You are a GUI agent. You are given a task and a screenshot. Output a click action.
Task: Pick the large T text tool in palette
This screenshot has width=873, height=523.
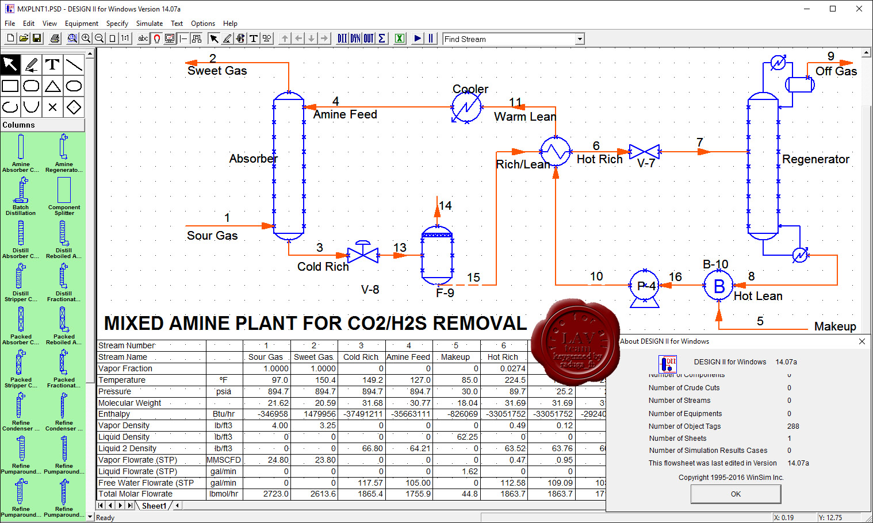pos(53,64)
